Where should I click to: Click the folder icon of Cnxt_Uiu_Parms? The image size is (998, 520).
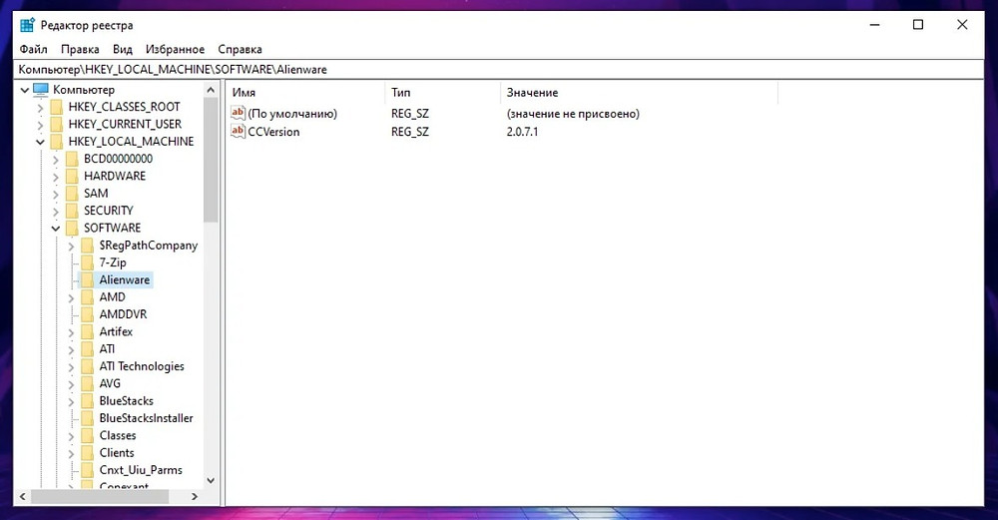click(87, 470)
